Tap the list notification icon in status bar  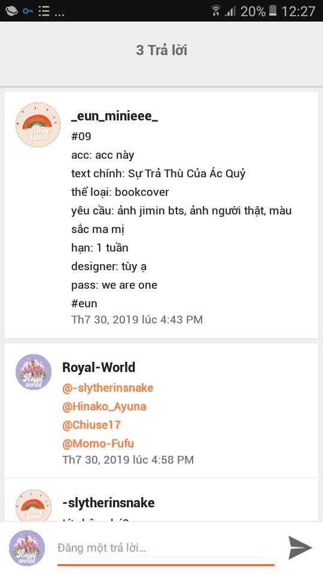coord(44,11)
